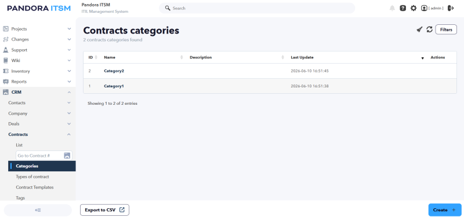
Task: Open the Category1 link
Action: [x=114, y=86]
